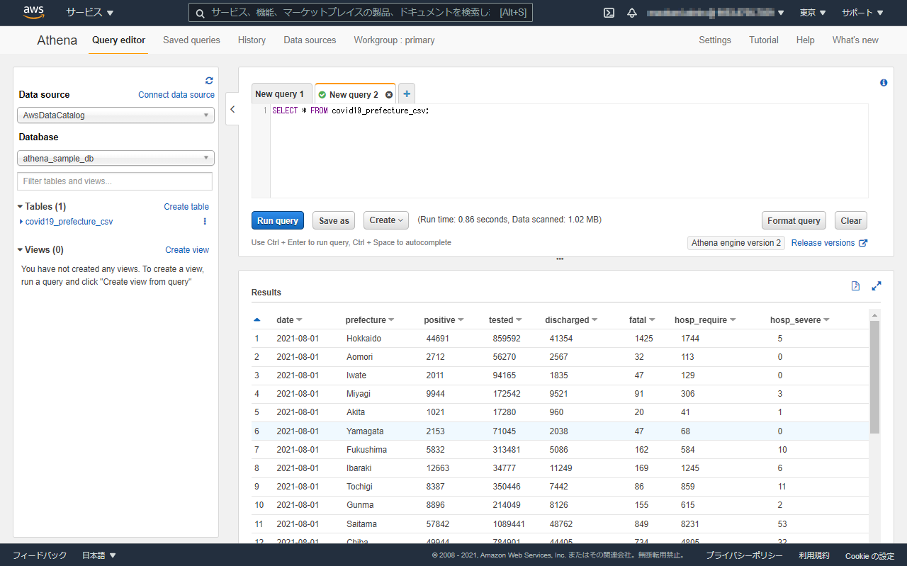This screenshot has width=907, height=566.
Task: Open Cookie の設定 in footer
Action: click(869, 555)
